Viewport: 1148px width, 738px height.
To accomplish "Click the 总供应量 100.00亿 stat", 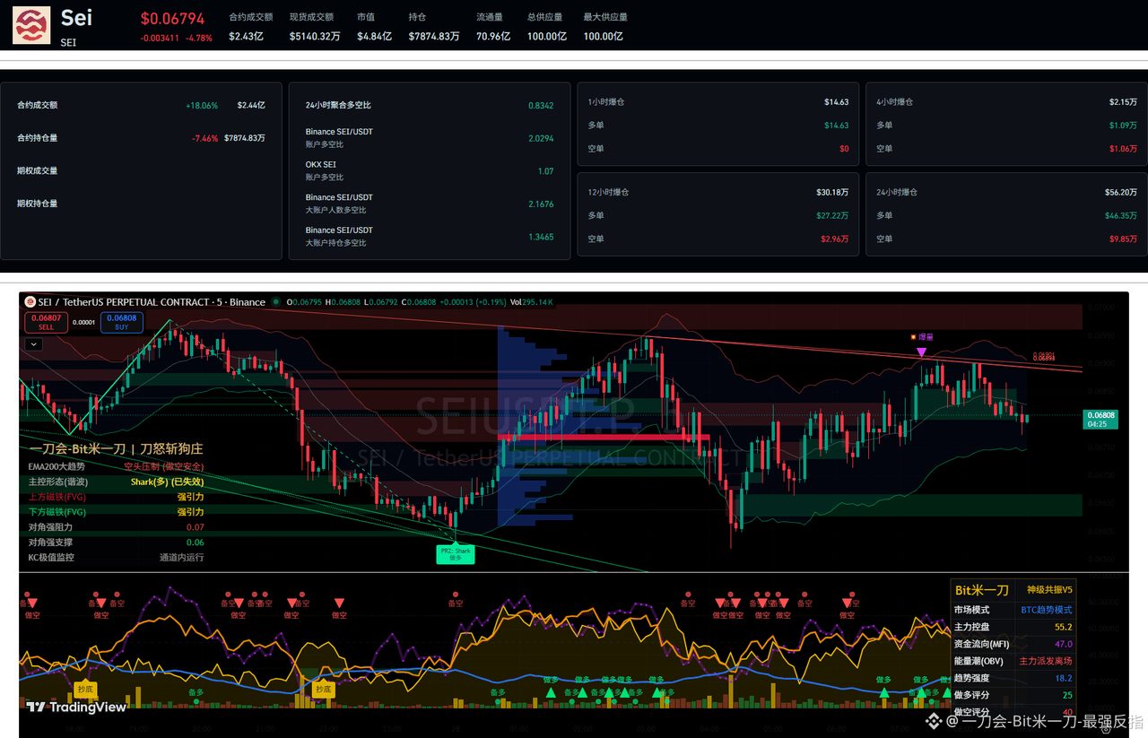I will coord(547,27).
